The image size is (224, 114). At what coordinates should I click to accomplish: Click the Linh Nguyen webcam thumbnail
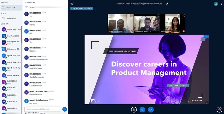[172, 23]
